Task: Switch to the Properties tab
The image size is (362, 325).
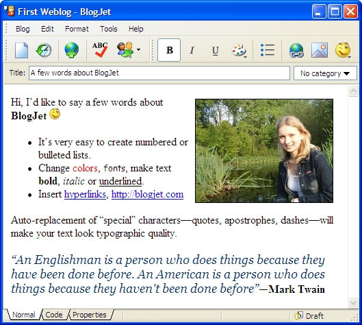Action: 90,315
